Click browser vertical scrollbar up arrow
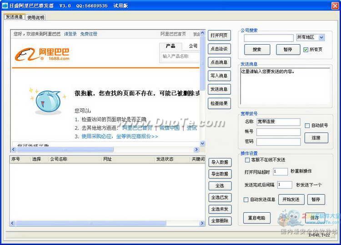The height and width of the screenshot is (245, 341). [202, 33]
